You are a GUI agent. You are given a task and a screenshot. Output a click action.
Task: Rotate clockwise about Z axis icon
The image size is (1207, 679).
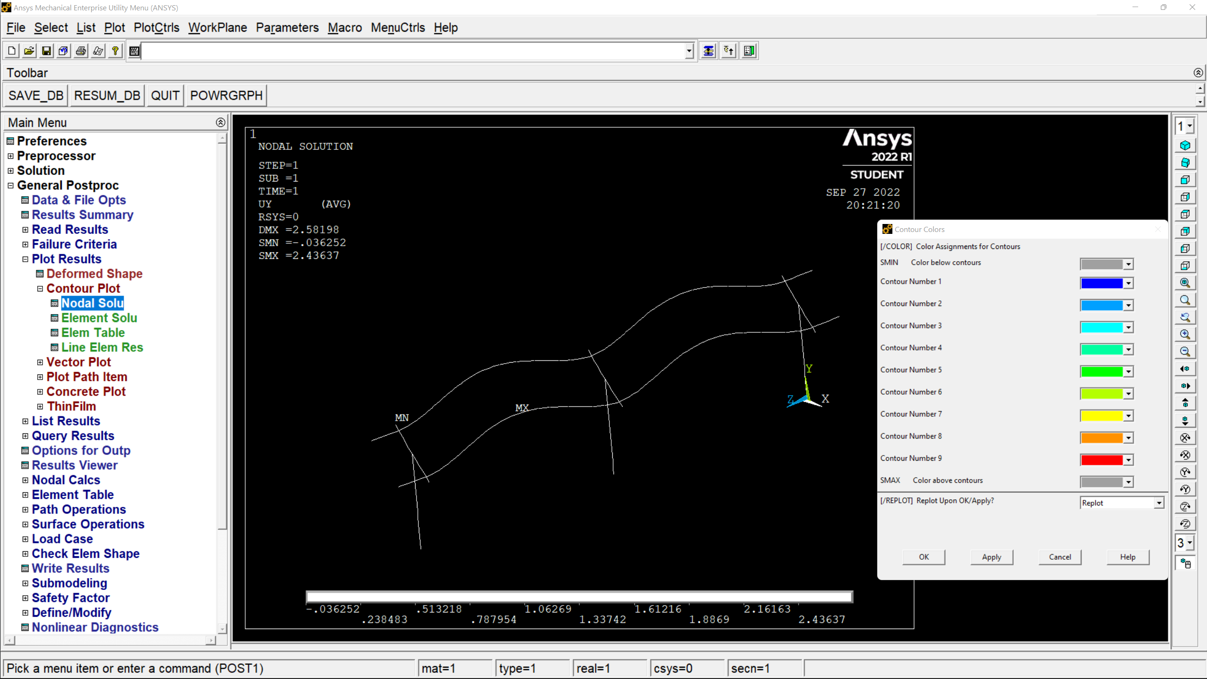[1185, 506]
